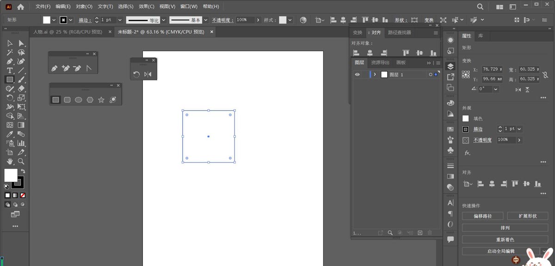The height and width of the screenshot is (266, 555).
Task: Select the Pen tool in the floating panel
Action: (55, 68)
